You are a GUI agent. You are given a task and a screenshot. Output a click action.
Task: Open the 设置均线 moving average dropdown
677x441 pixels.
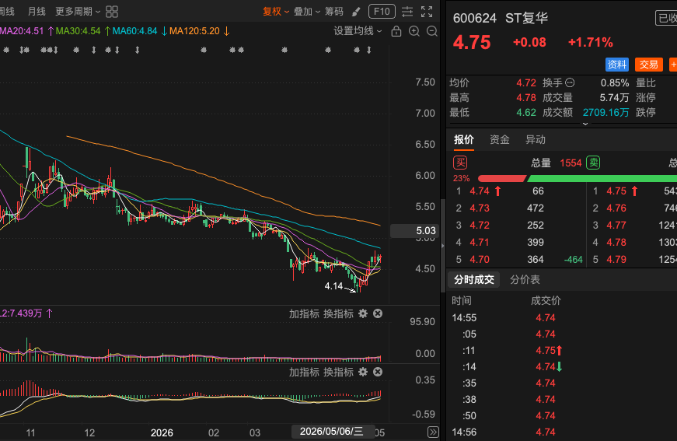358,31
